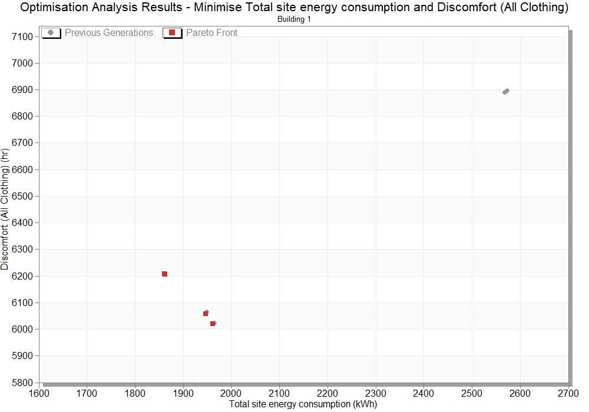589x412 pixels.
Task: Click the chart title text
Action: 294,7
